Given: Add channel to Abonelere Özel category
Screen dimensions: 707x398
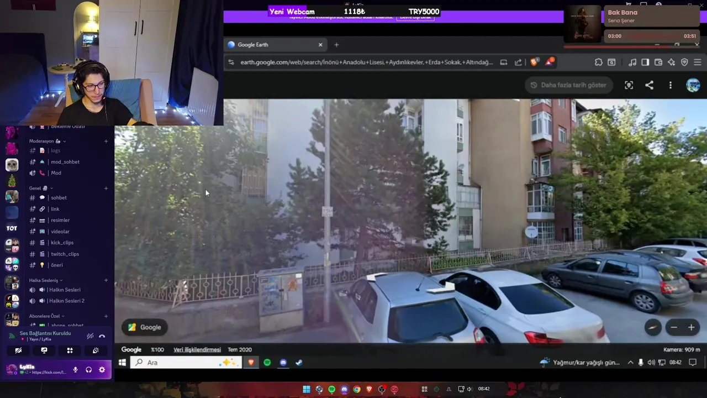Looking at the screenshot, I should [x=106, y=316].
